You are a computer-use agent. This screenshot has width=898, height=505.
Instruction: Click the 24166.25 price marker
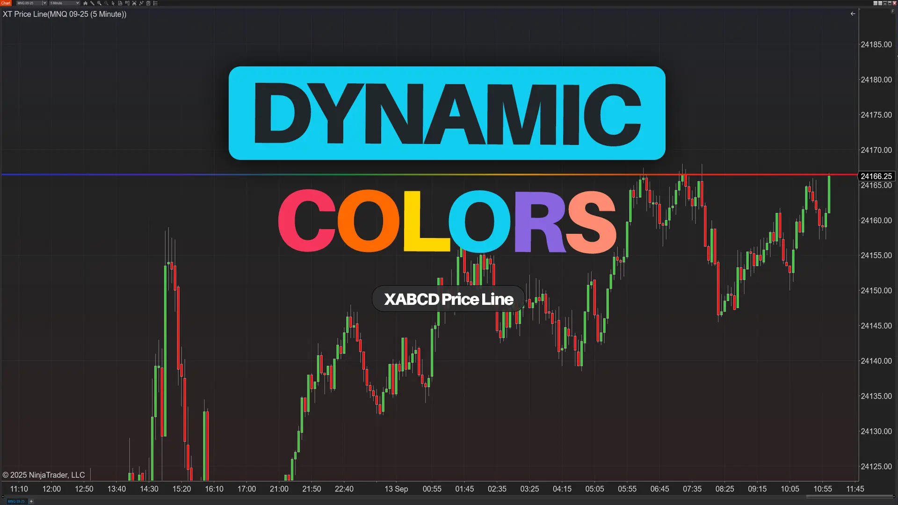tap(877, 176)
